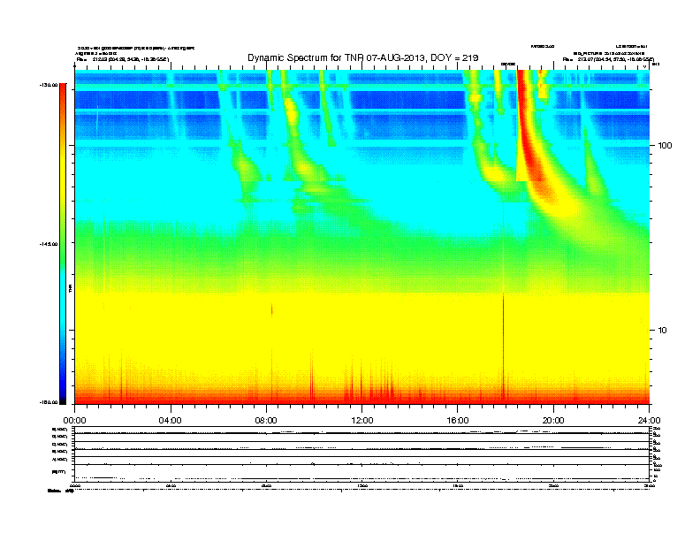This screenshot has height=541, width=700.
Task: Select the '24:00' time axis label
Action: (649, 421)
